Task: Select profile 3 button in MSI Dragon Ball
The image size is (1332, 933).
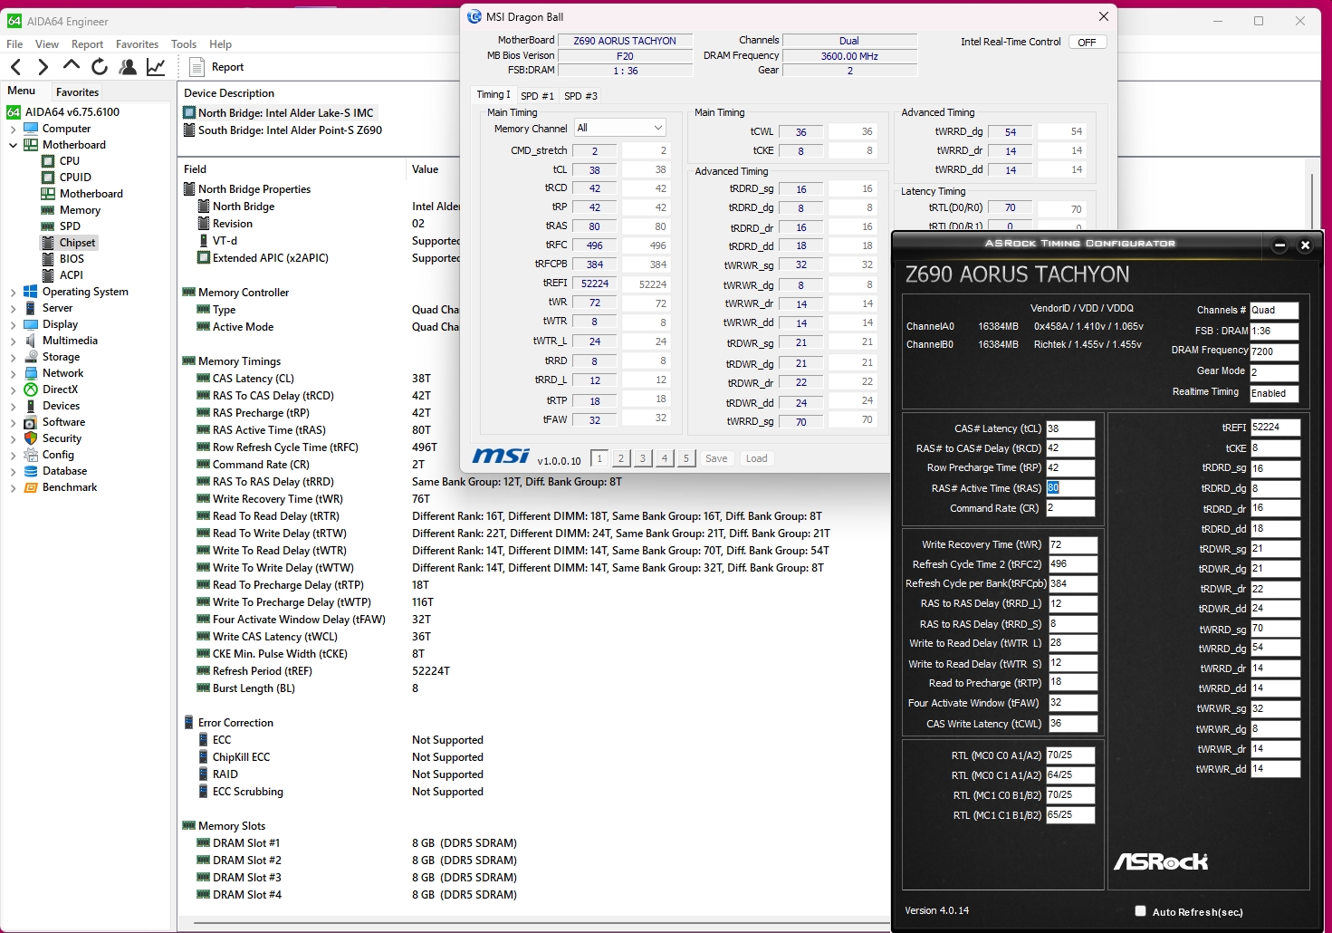Action: click(643, 458)
